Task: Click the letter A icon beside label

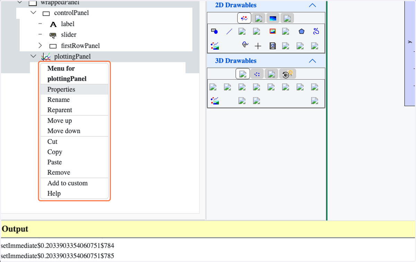Action: (x=53, y=24)
